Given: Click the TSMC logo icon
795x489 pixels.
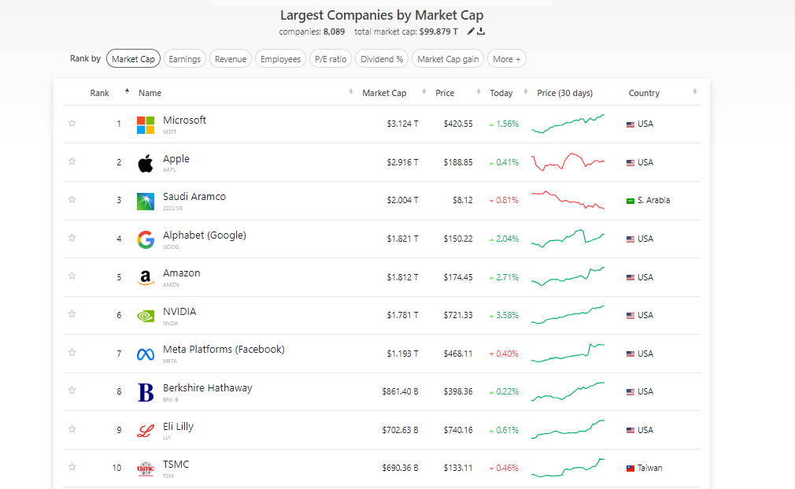Looking at the screenshot, I should 146,469.
